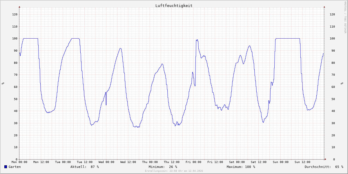Click the Garten legend label
This screenshot has height=174, width=348.
coord(14,167)
